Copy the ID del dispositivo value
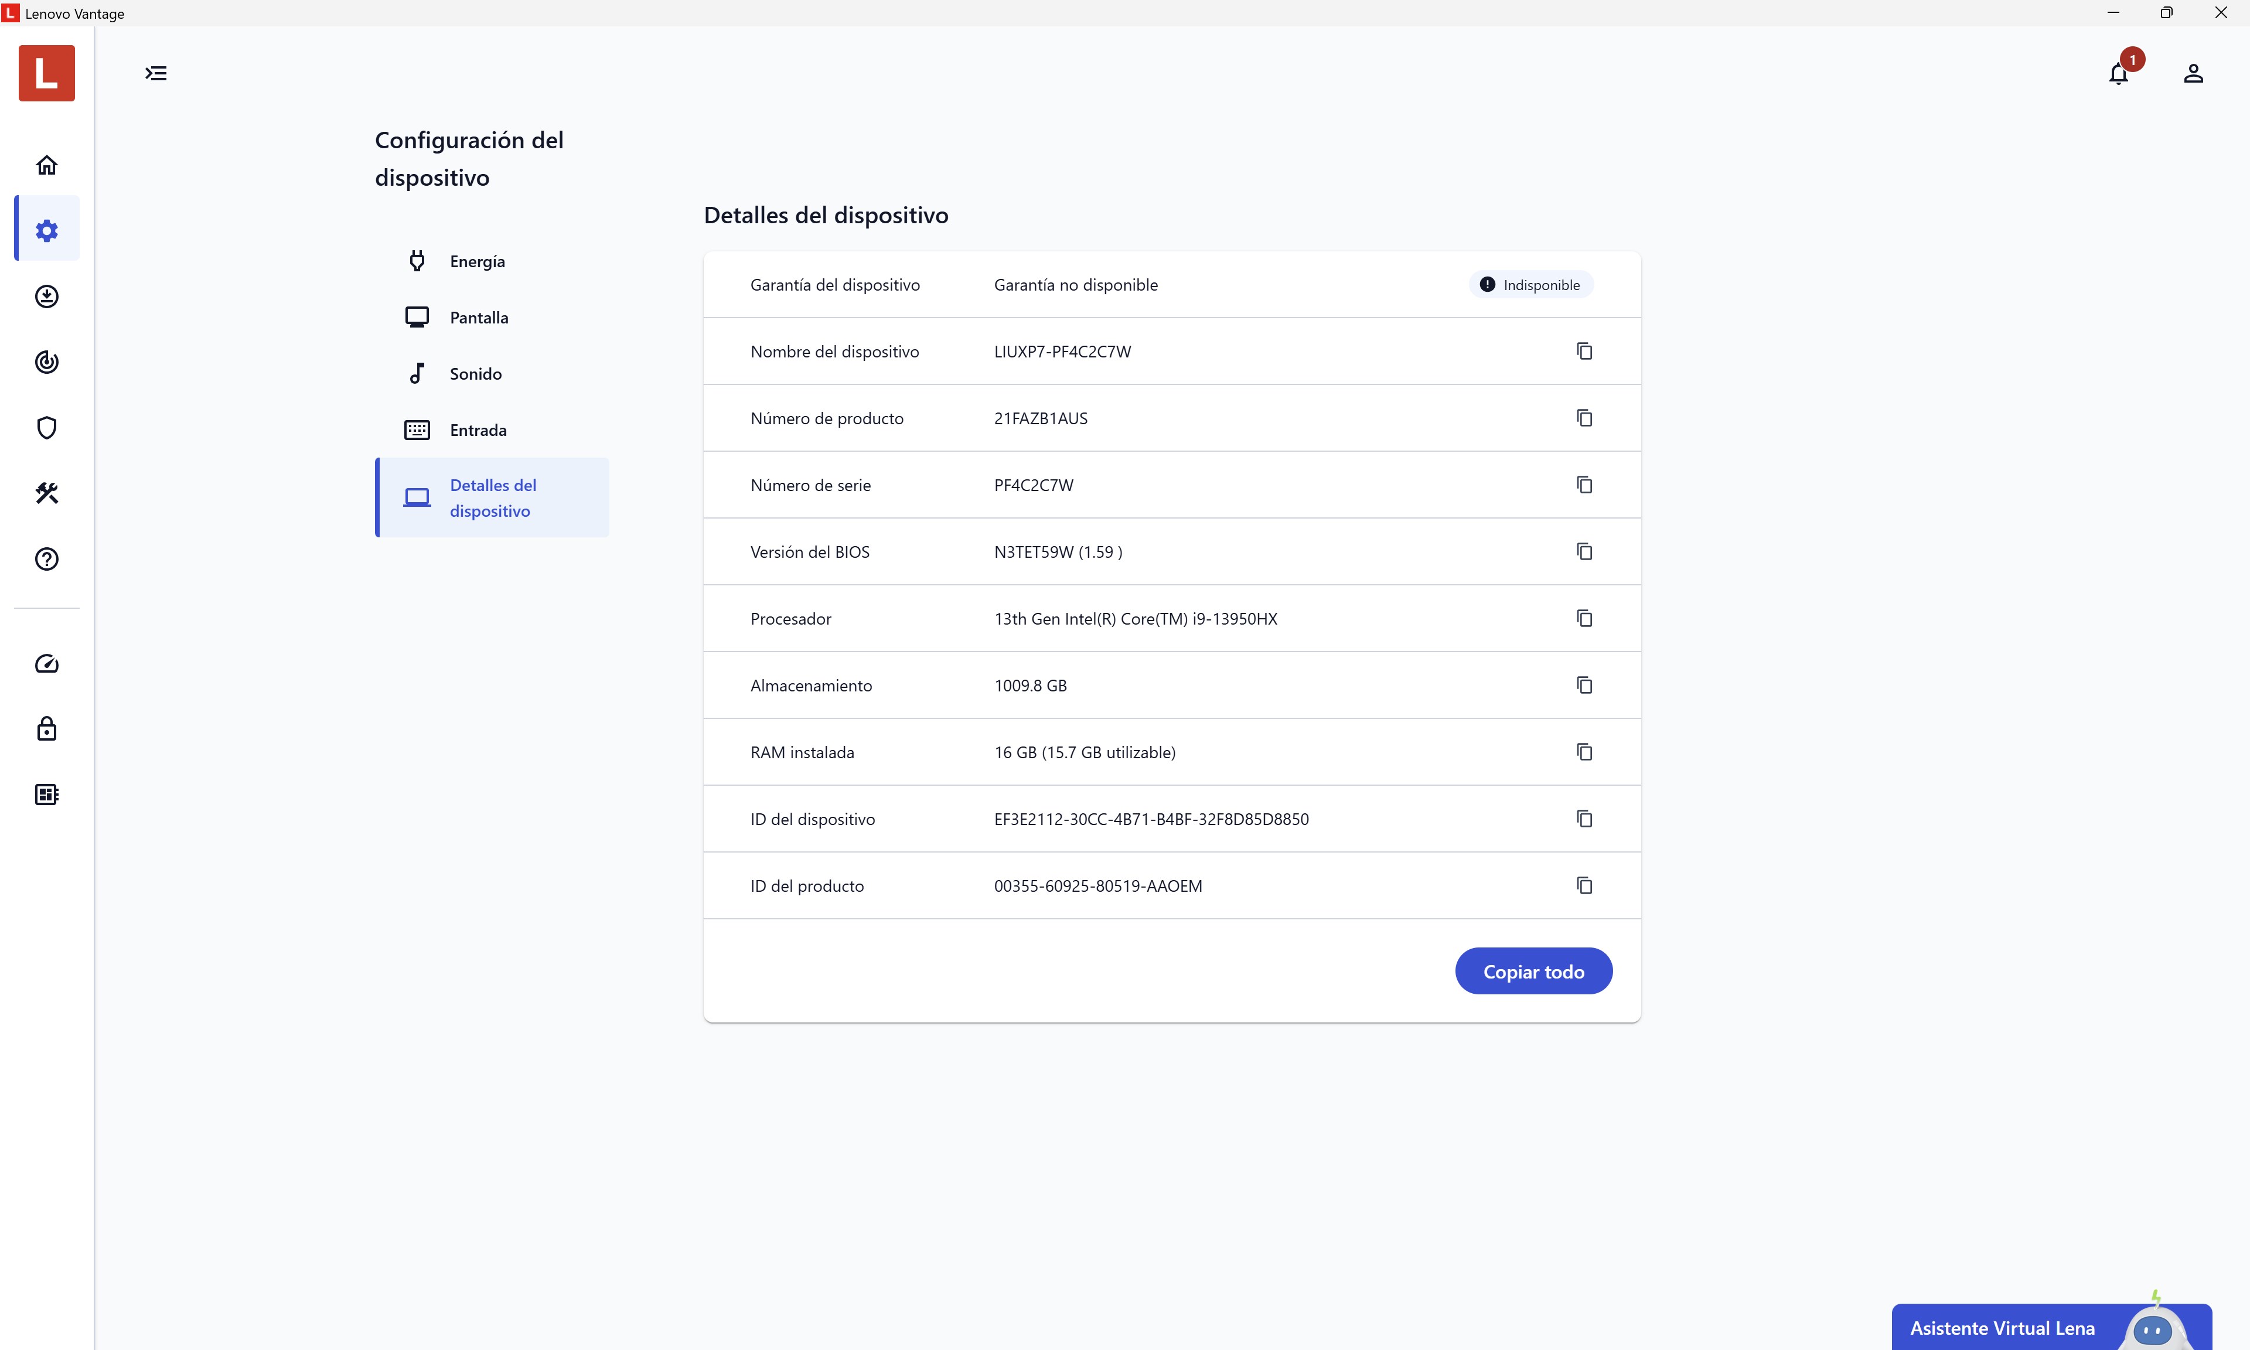Viewport: 2250px width, 1350px height. pyautogui.click(x=1584, y=819)
